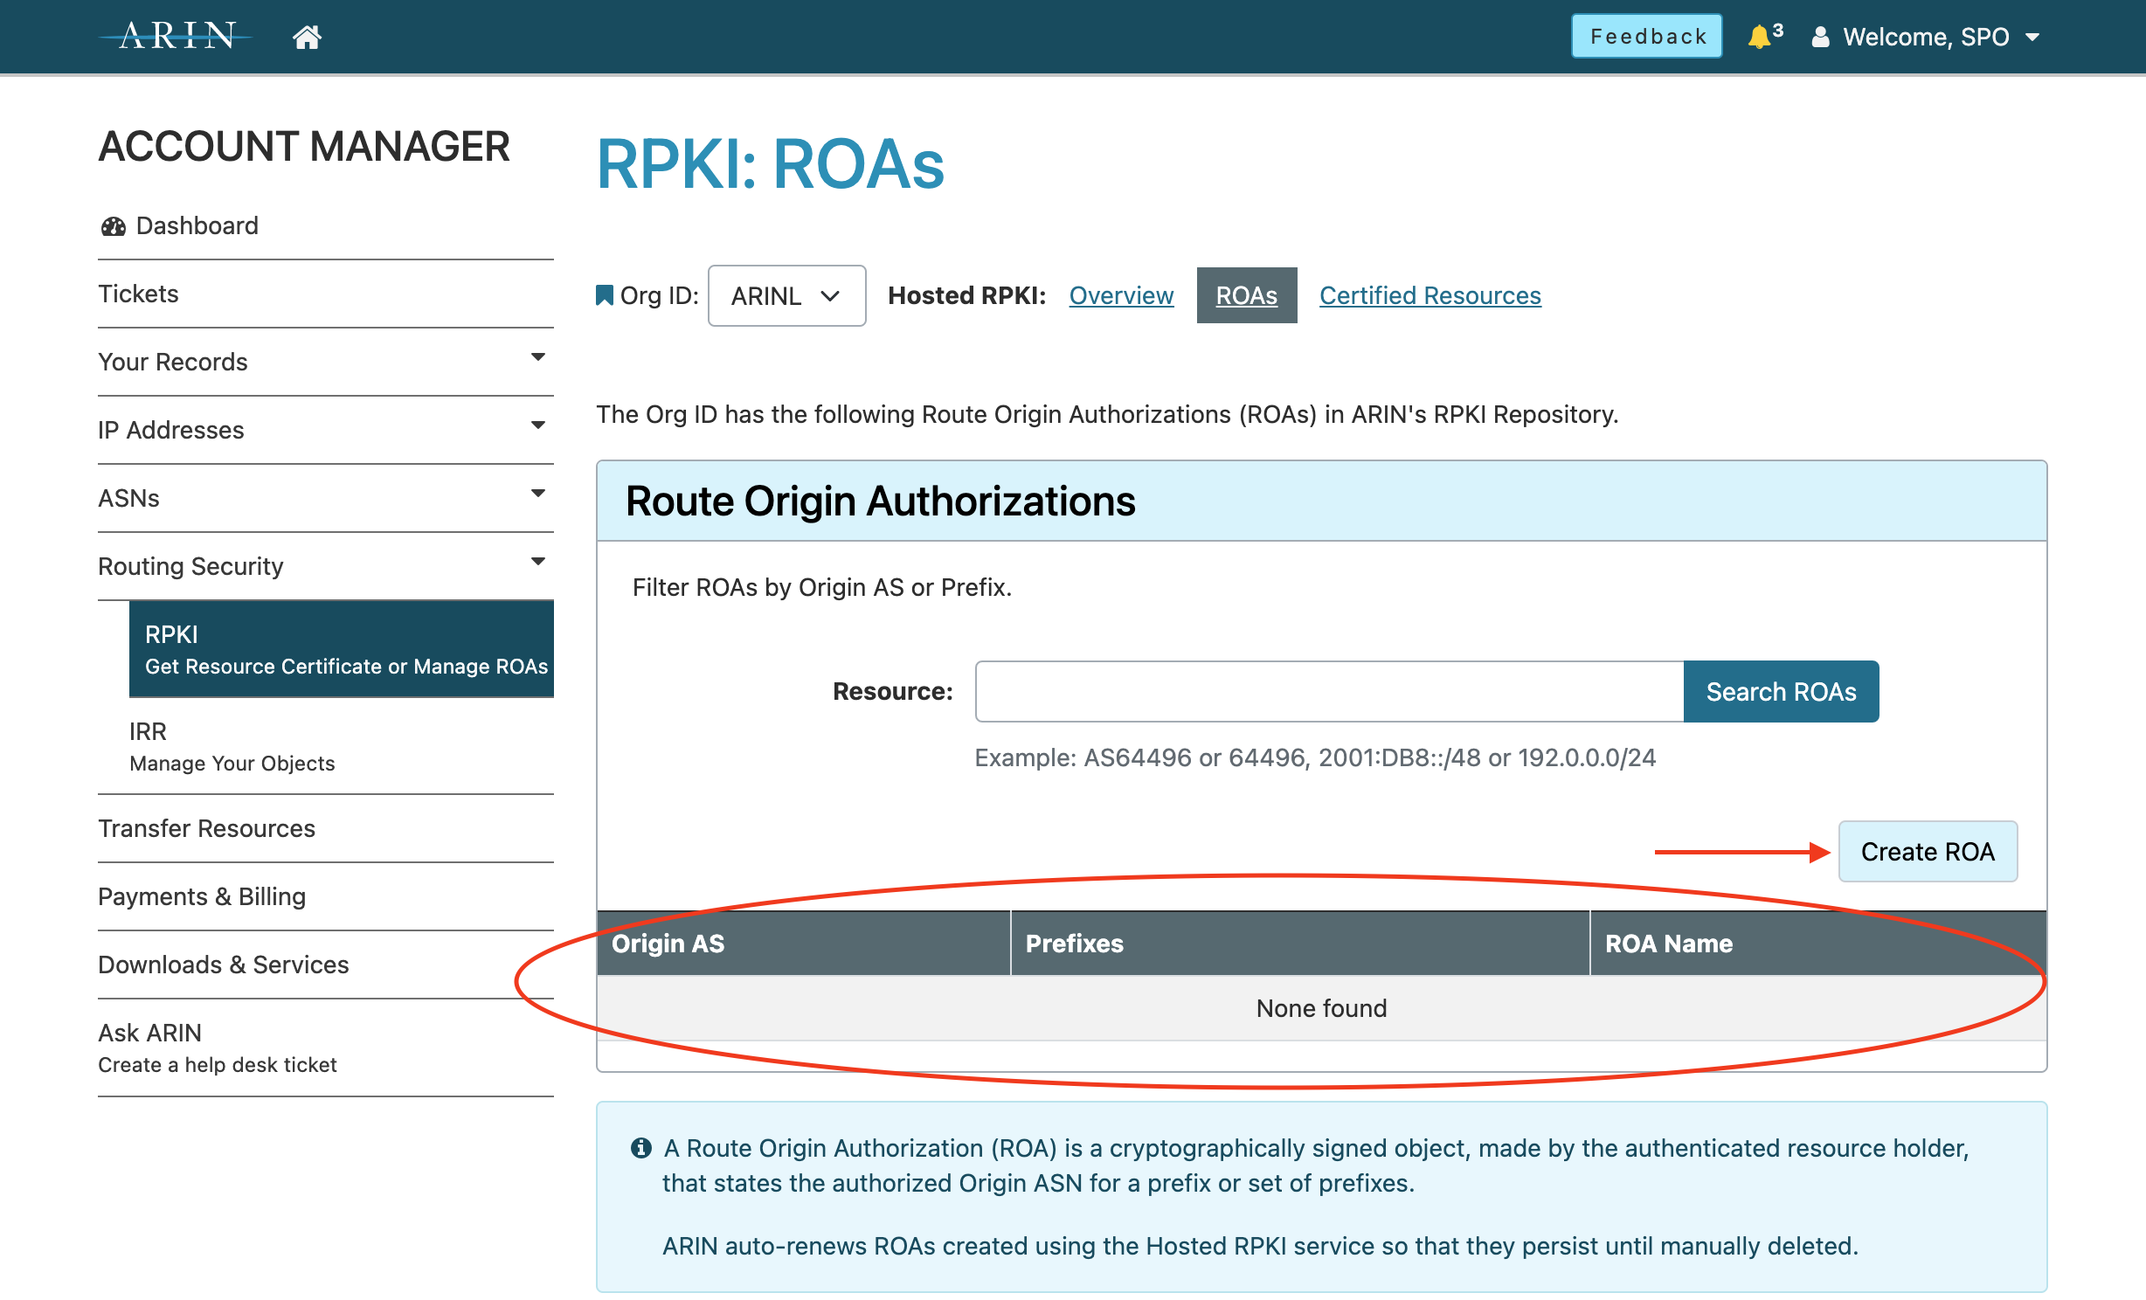The height and width of the screenshot is (1300, 2146).
Task: Click Search ROAs button
Action: 1781,691
